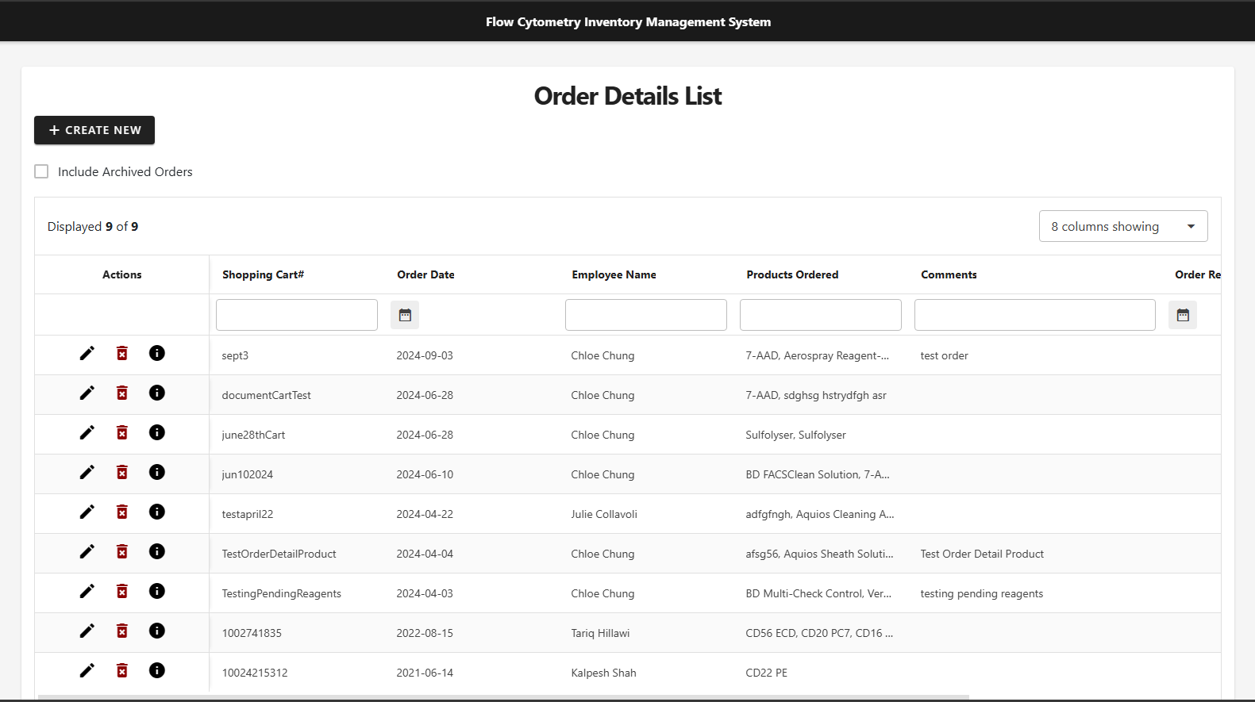Delete the TestOrderDetailProduct order
Image resolution: width=1255 pixels, height=702 pixels.
click(x=122, y=551)
